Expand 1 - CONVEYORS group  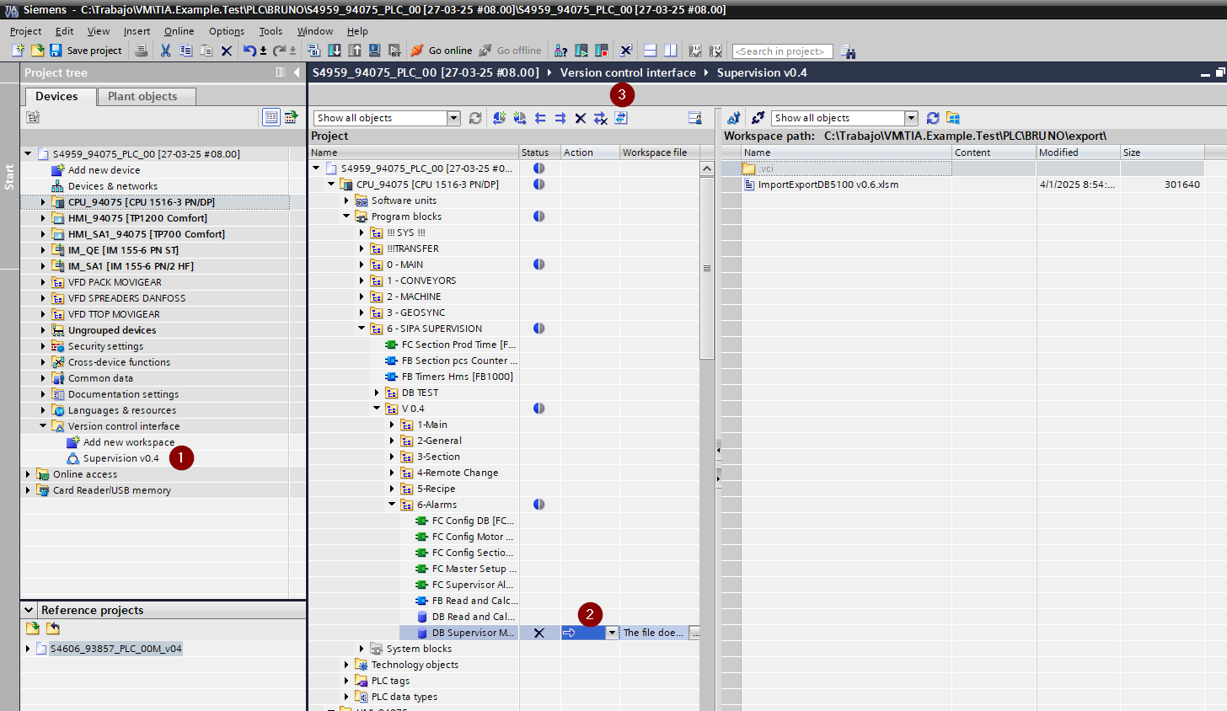click(362, 281)
